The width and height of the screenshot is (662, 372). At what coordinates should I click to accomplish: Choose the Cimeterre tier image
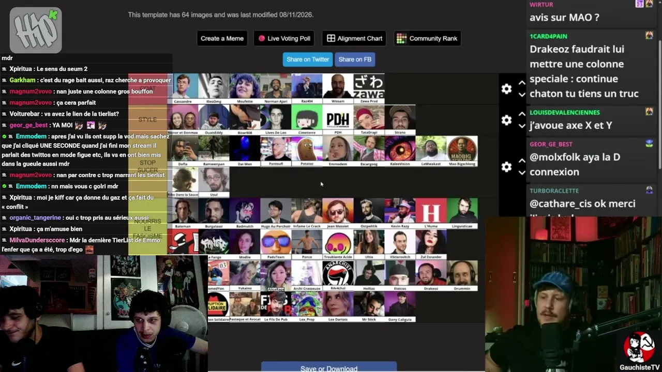(x=307, y=120)
